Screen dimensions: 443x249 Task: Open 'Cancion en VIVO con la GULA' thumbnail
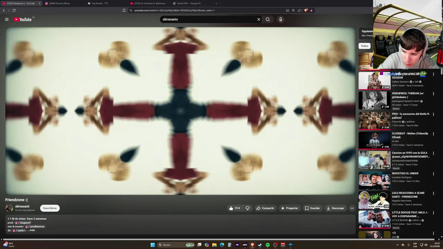374,160
